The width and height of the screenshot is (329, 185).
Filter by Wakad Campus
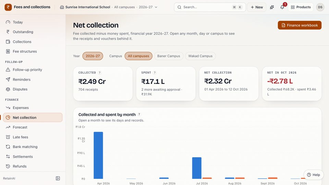[200, 56]
